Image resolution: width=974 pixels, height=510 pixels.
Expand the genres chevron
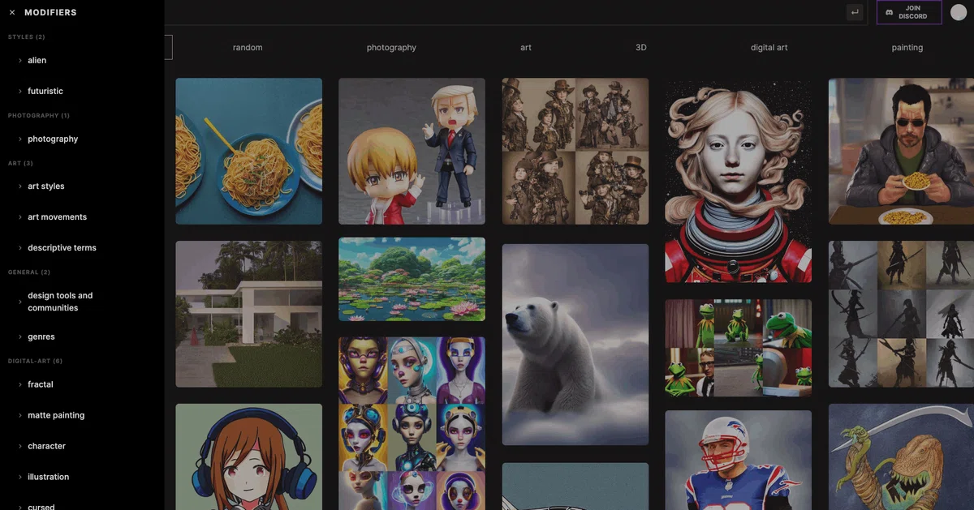point(20,337)
